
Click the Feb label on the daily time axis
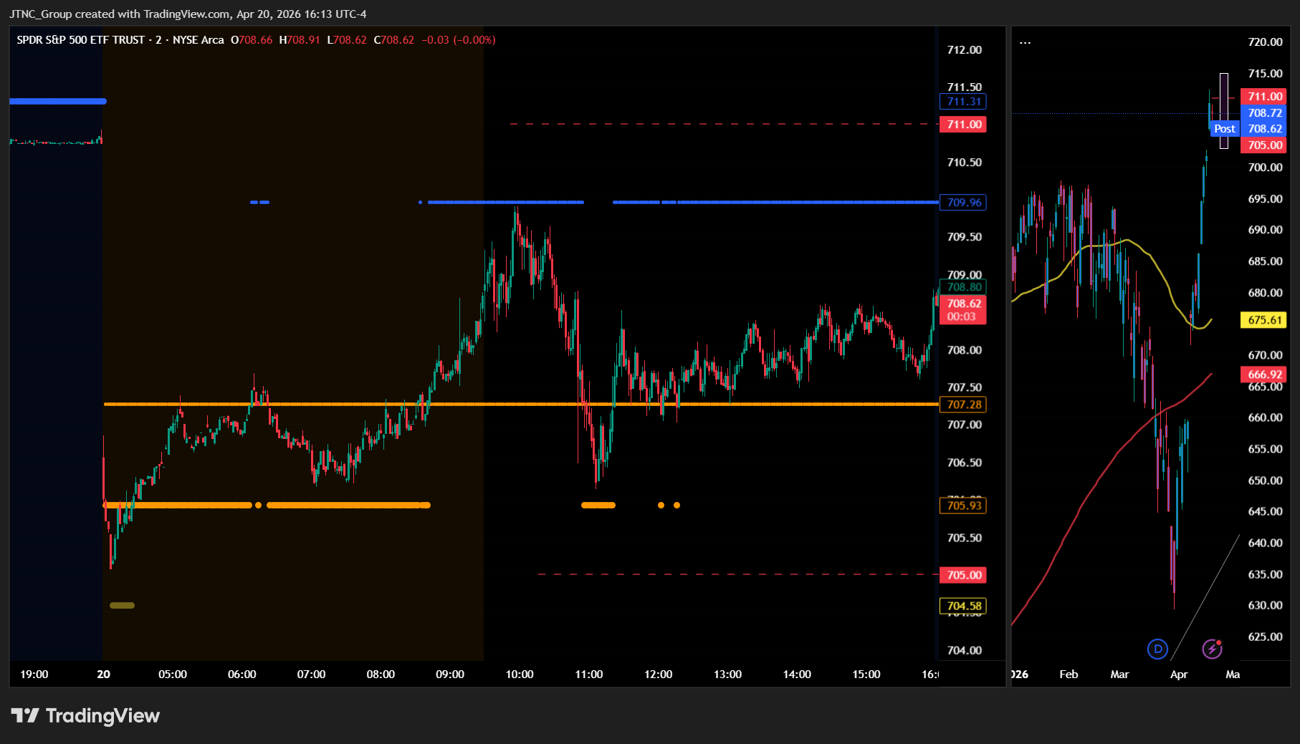[1069, 675]
